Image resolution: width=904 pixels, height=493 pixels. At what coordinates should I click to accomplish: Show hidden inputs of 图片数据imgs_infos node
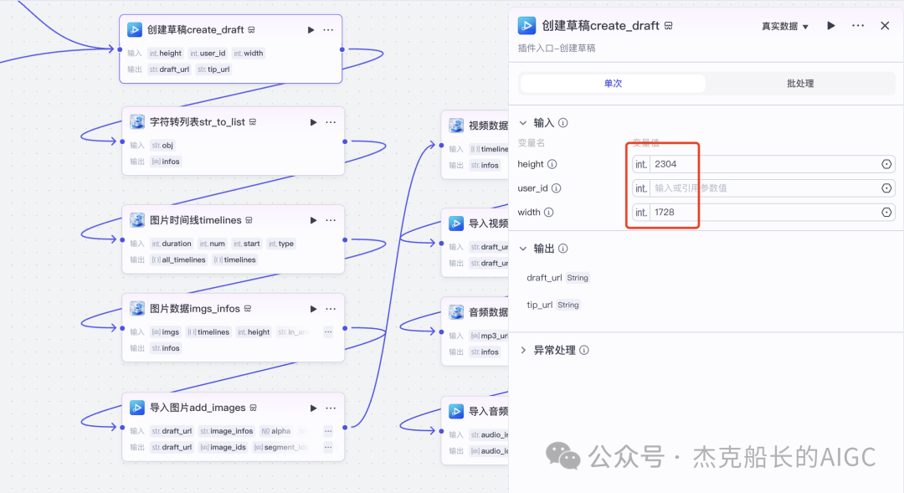coord(328,332)
